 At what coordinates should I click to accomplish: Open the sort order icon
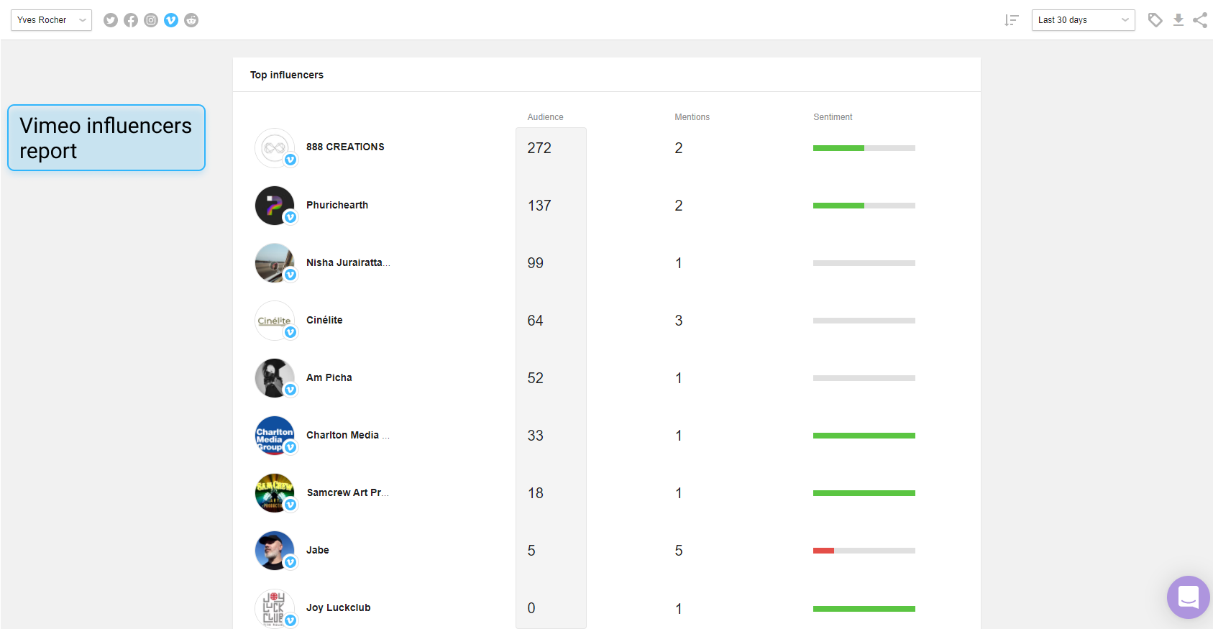[x=1012, y=20]
